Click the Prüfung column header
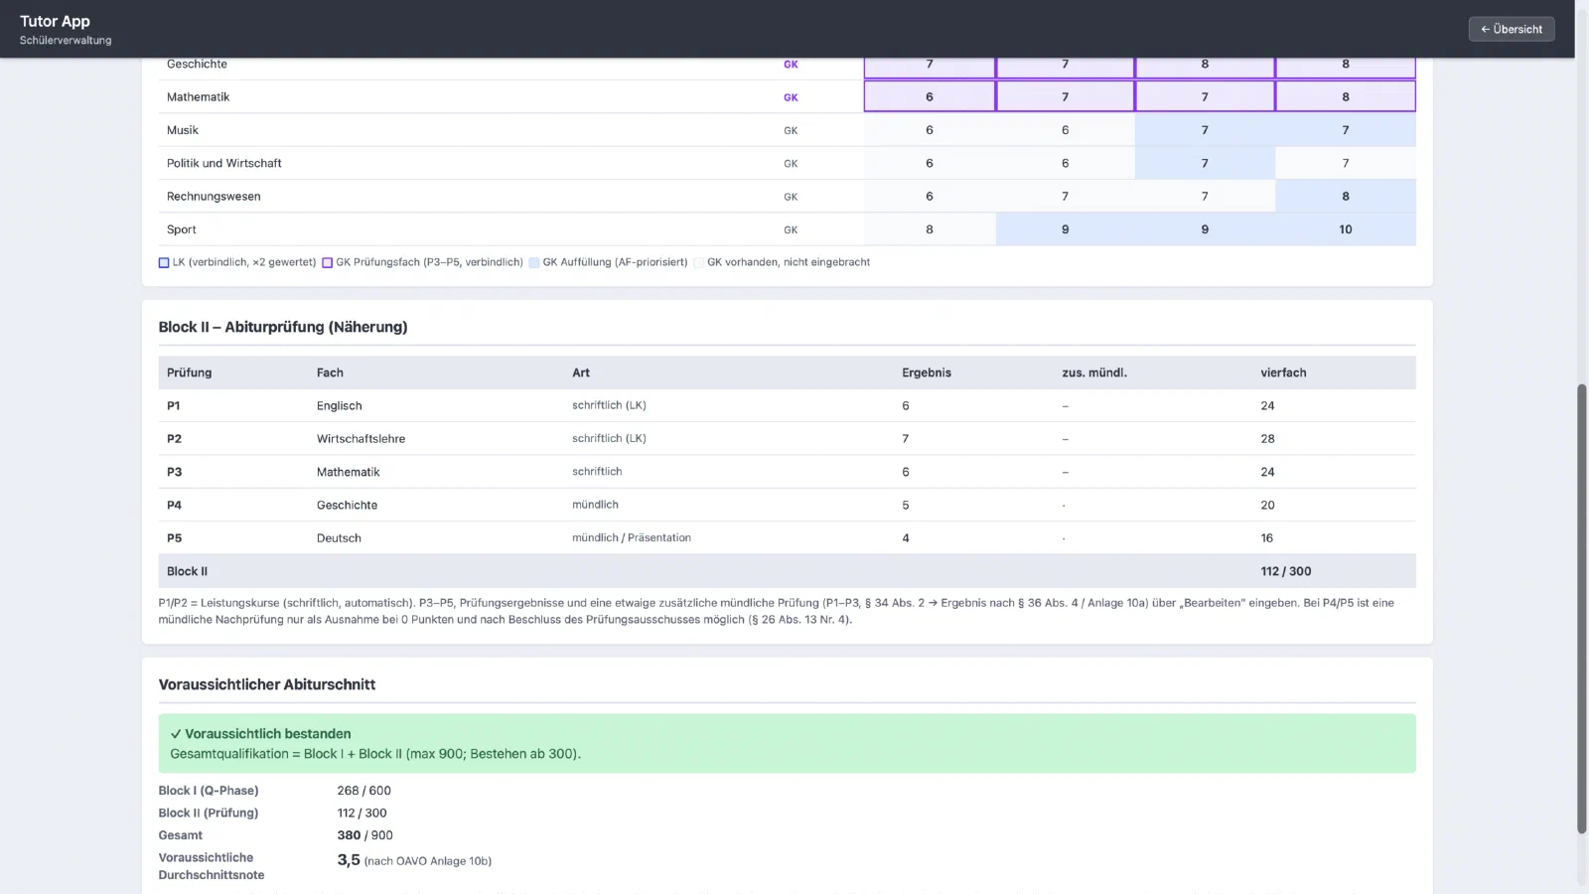 coord(189,372)
